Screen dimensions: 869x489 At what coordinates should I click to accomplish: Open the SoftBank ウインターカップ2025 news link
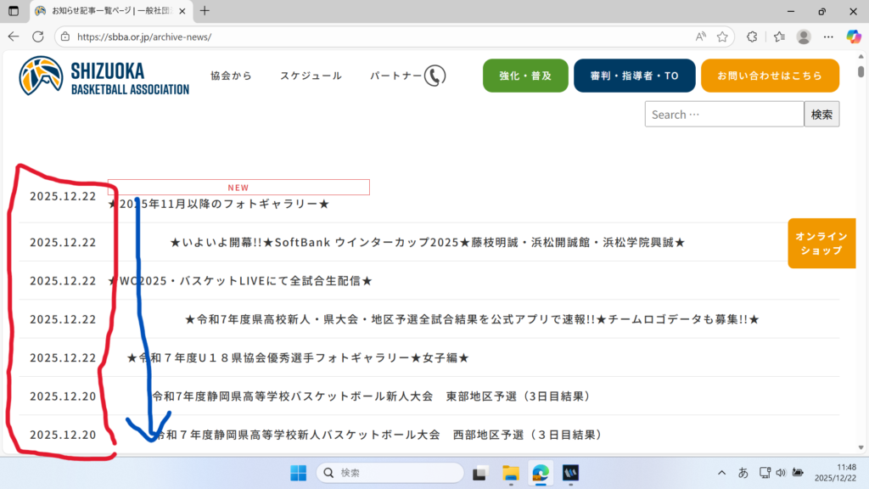tap(427, 243)
